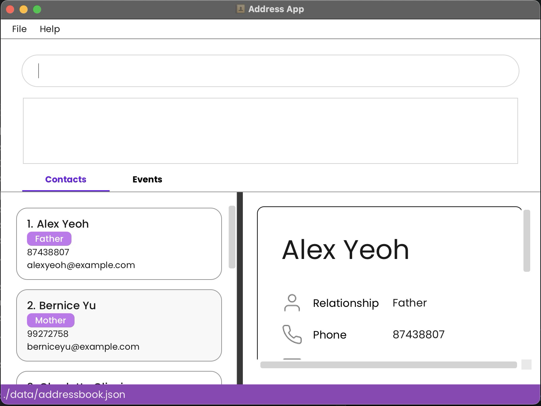Click the Father relationship value

tap(409, 303)
